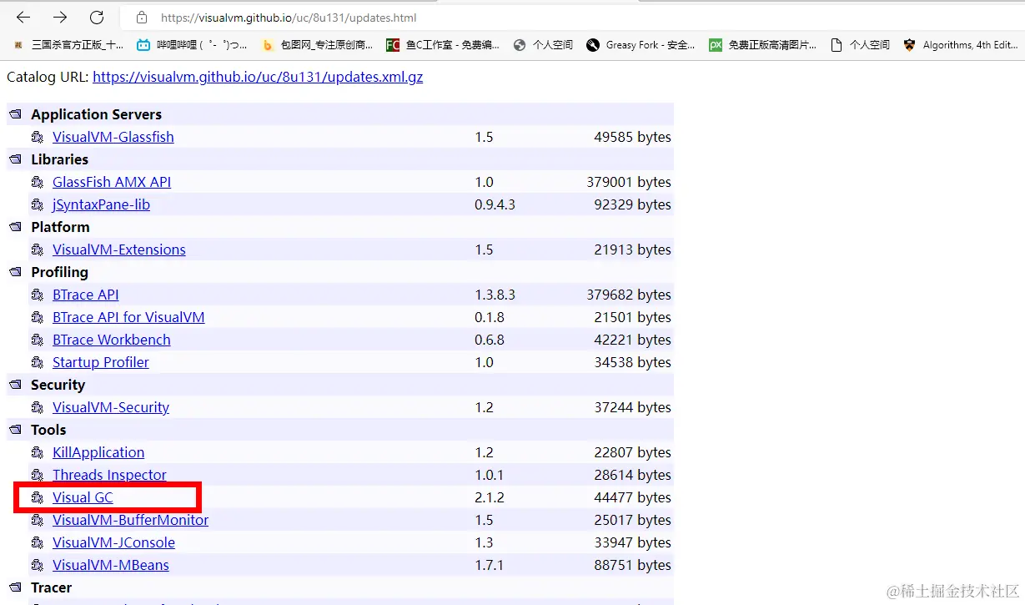Go back to the previous page

coord(23,18)
